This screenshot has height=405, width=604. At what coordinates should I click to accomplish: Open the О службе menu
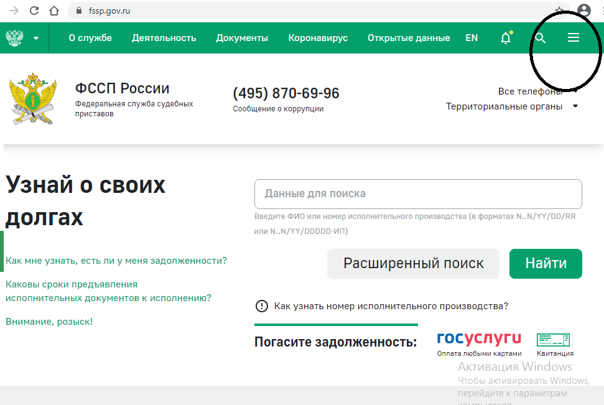[91, 38]
